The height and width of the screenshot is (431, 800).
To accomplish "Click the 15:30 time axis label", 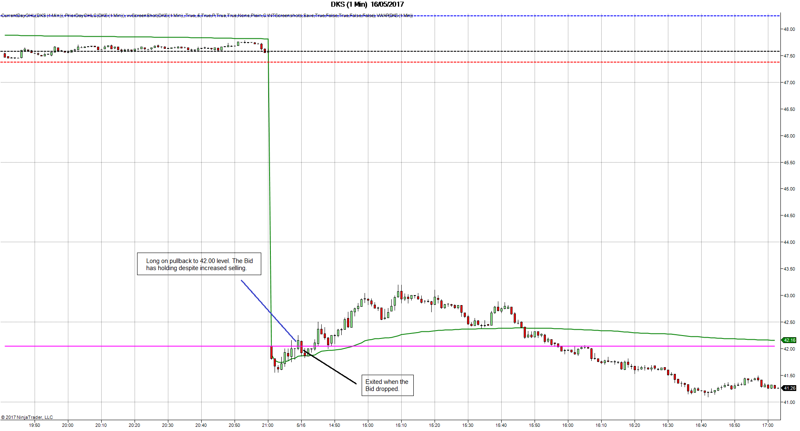I will [468, 425].
